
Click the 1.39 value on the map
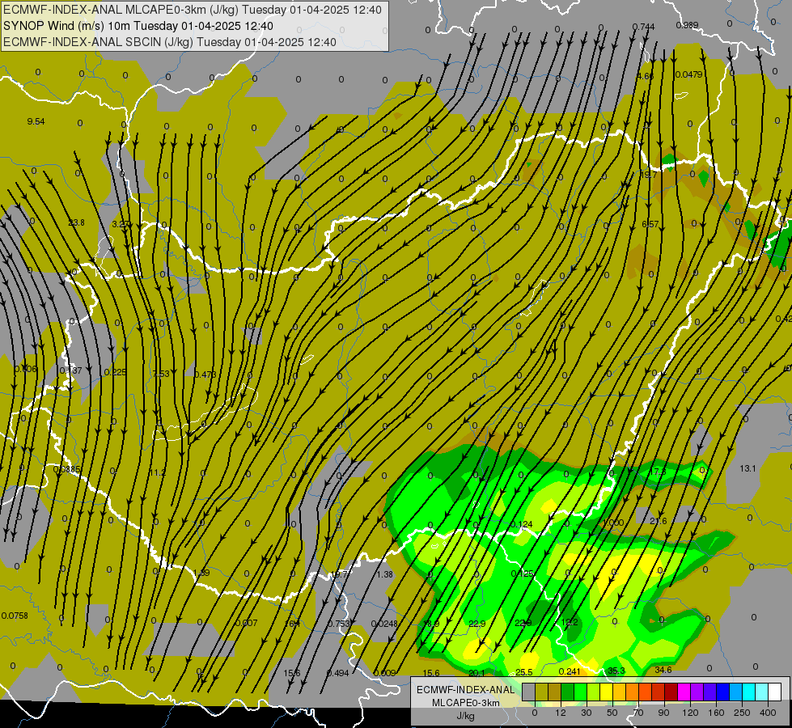(x=201, y=573)
